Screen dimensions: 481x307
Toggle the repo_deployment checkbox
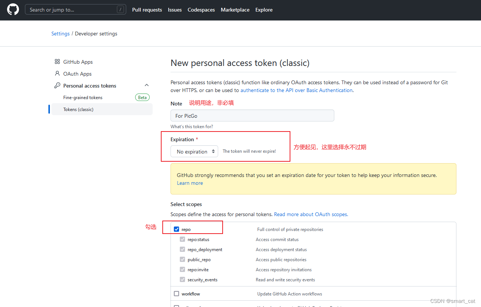(182, 249)
